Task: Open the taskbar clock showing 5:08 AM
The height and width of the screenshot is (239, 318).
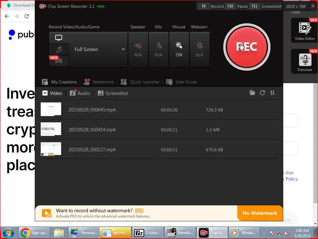Action: [x=302, y=233]
